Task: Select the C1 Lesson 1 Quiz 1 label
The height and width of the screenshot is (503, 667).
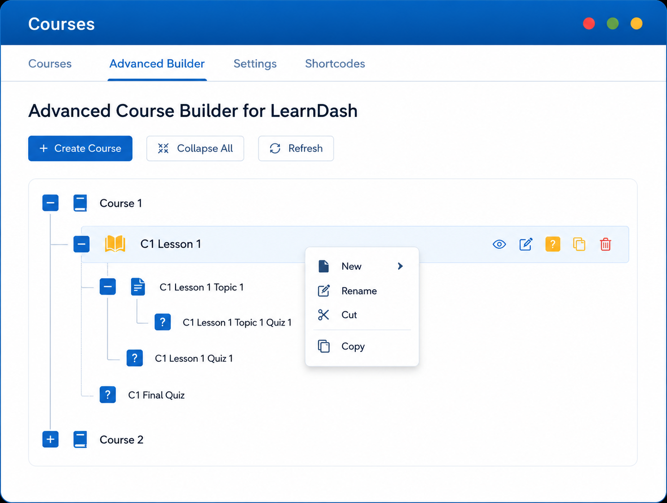Action: [194, 358]
